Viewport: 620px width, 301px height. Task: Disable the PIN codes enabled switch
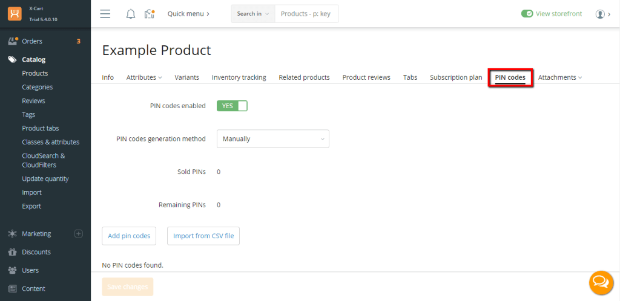point(232,106)
